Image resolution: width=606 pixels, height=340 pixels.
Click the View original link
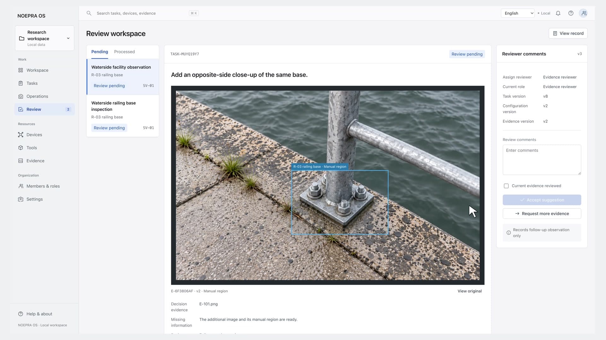click(469, 291)
